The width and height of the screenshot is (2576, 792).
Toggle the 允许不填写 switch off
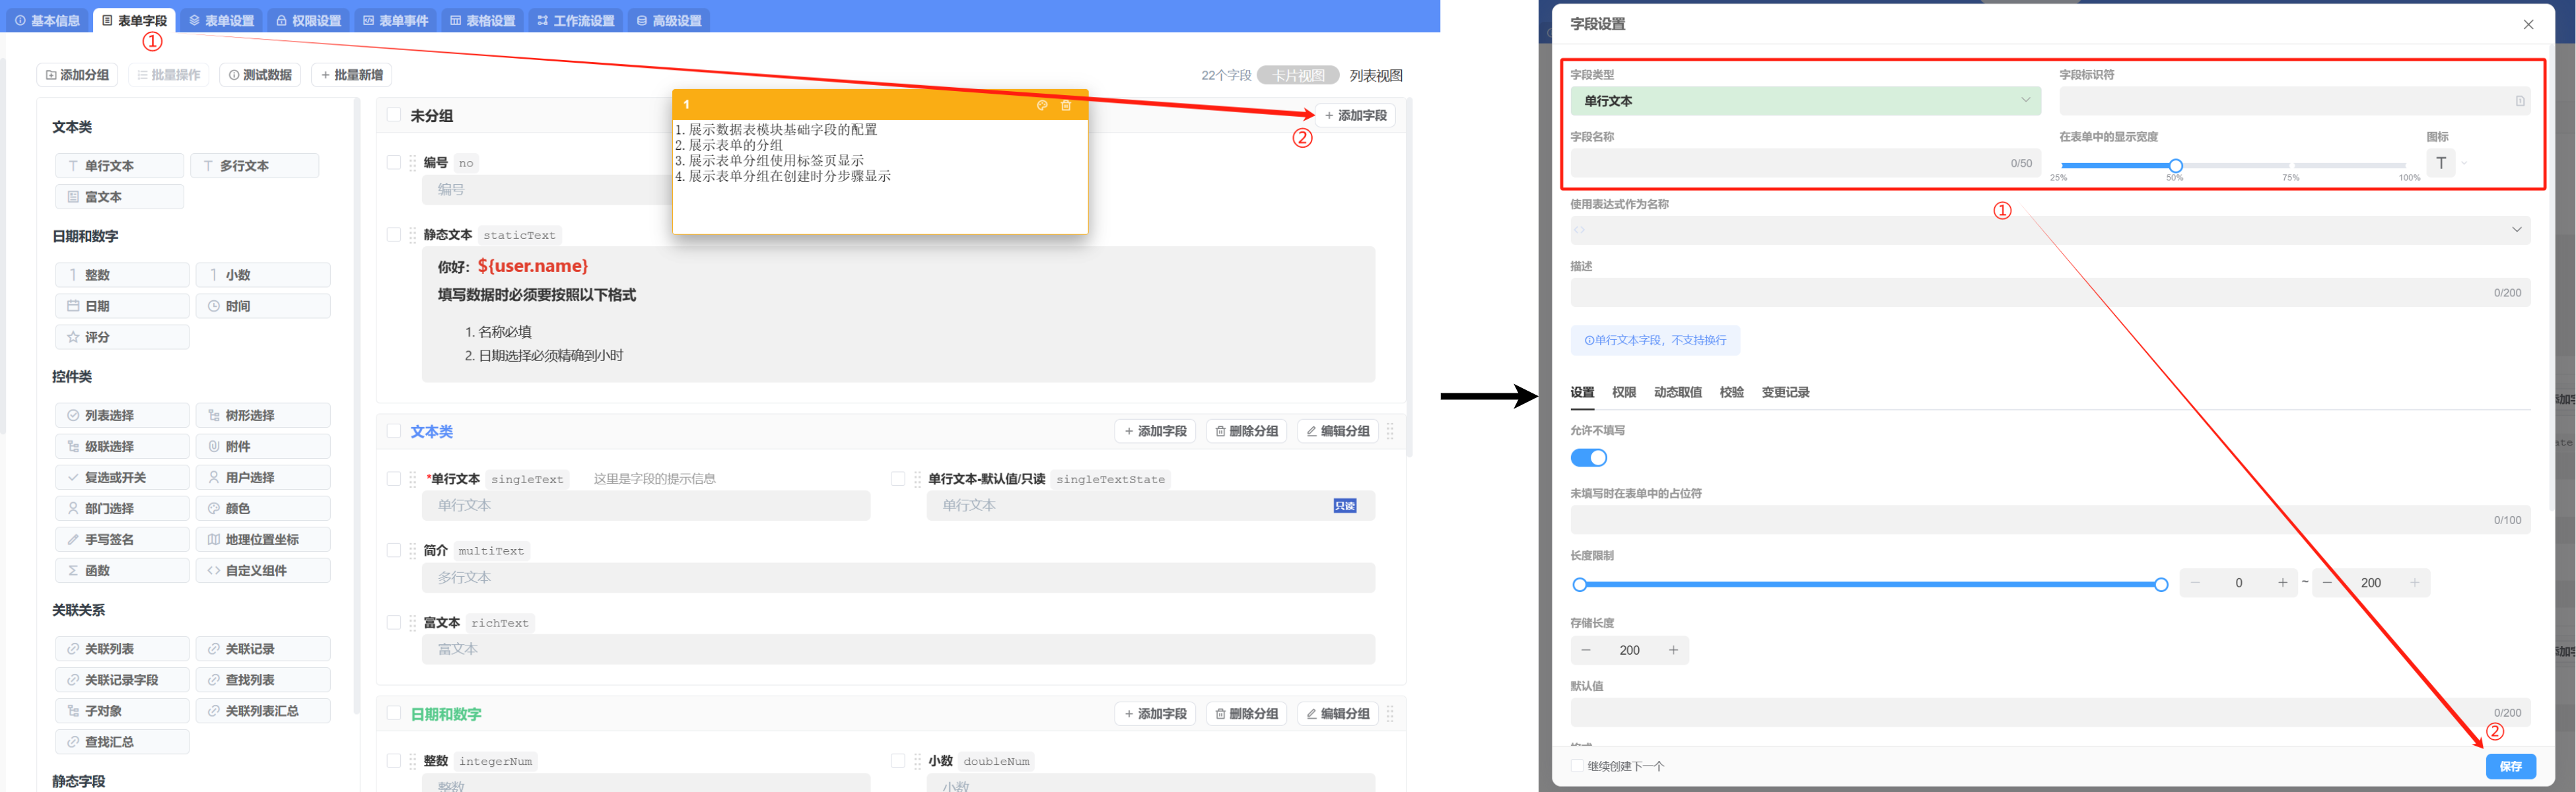1588,458
